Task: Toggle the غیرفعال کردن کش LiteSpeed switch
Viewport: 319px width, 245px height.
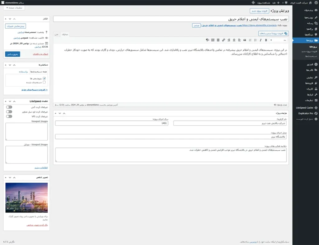Action: (9, 107)
